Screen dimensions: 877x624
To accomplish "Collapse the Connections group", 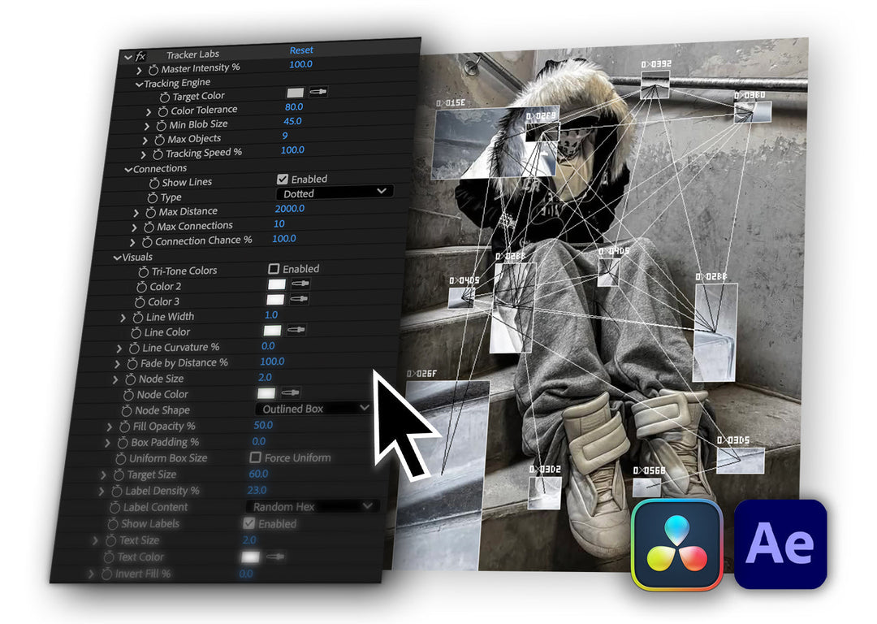I will click(x=128, y=169).
